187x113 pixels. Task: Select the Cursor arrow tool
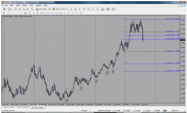pos(4,13)
